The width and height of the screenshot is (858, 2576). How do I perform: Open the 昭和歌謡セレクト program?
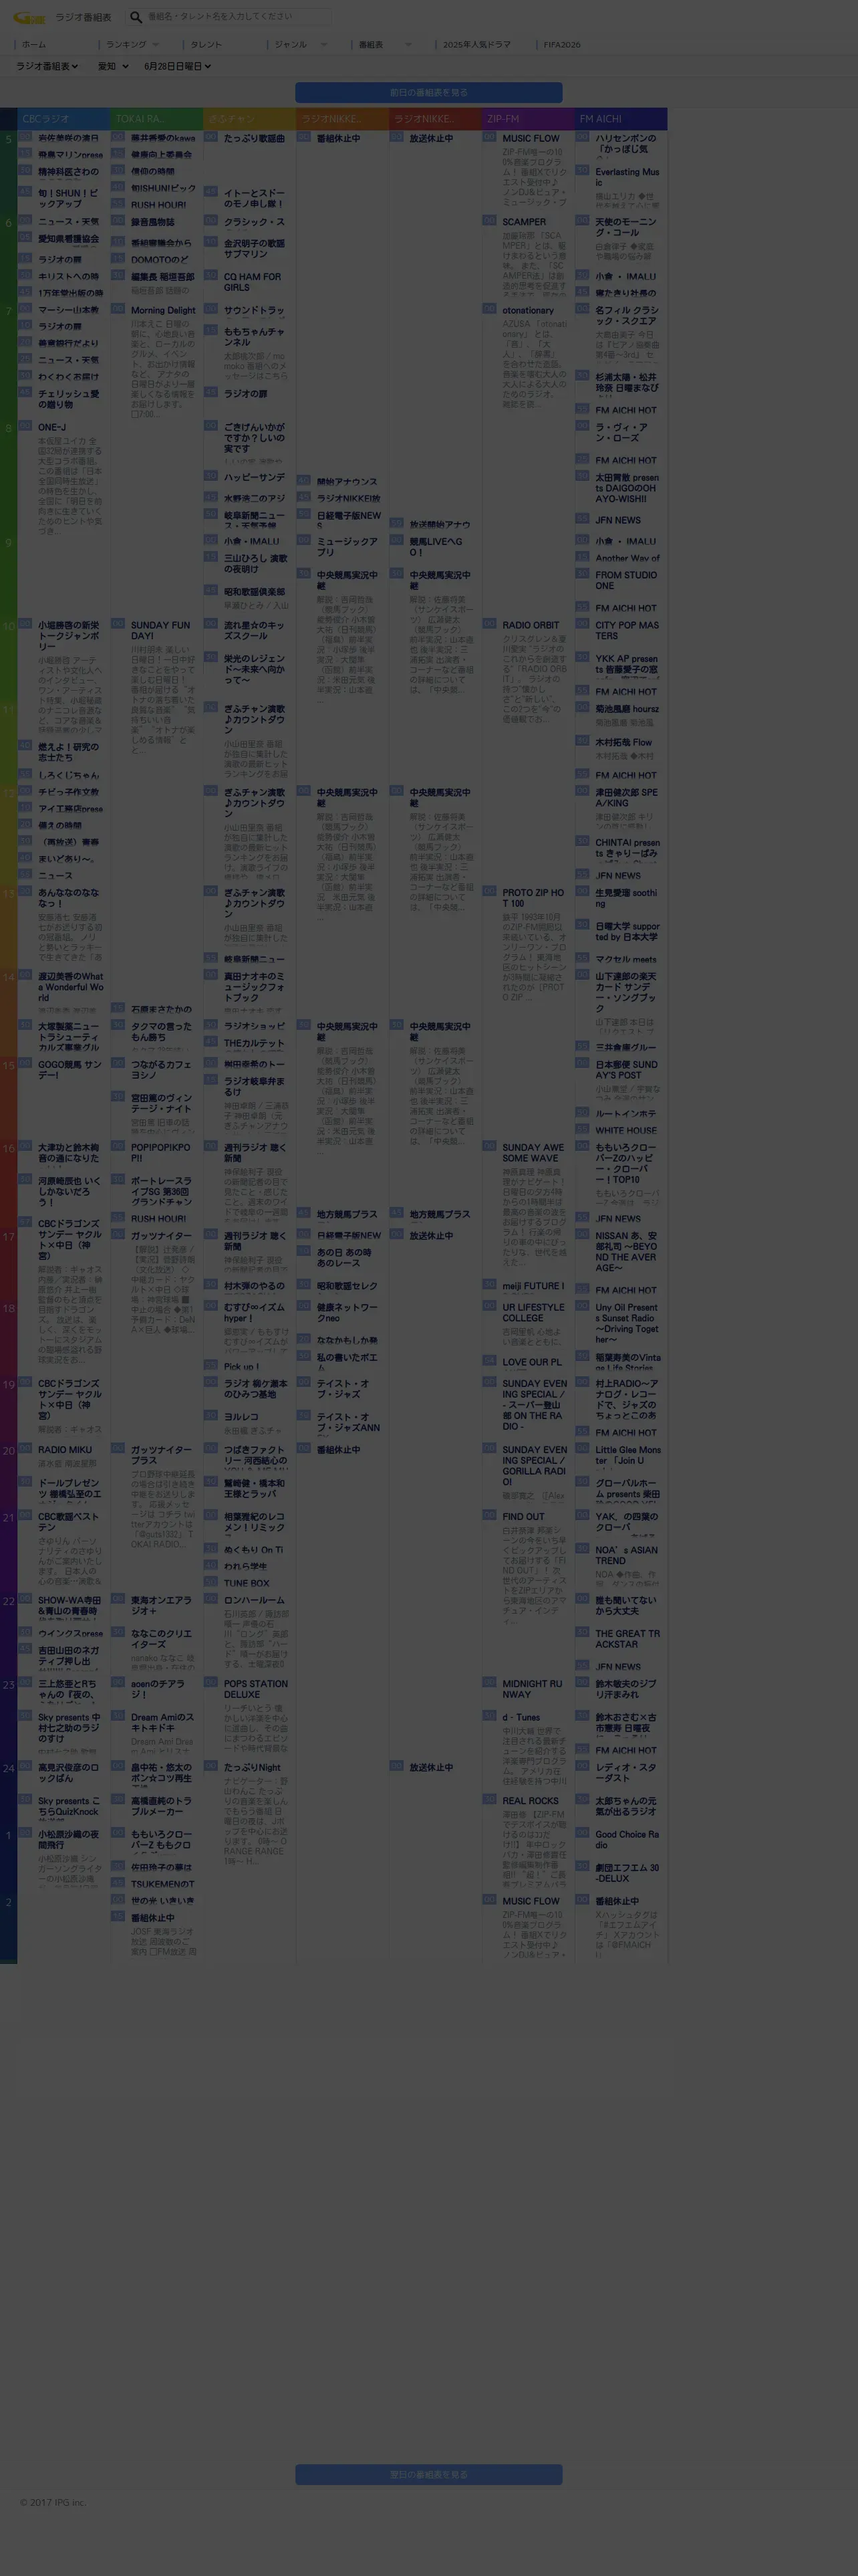[x=347, y=1285]
